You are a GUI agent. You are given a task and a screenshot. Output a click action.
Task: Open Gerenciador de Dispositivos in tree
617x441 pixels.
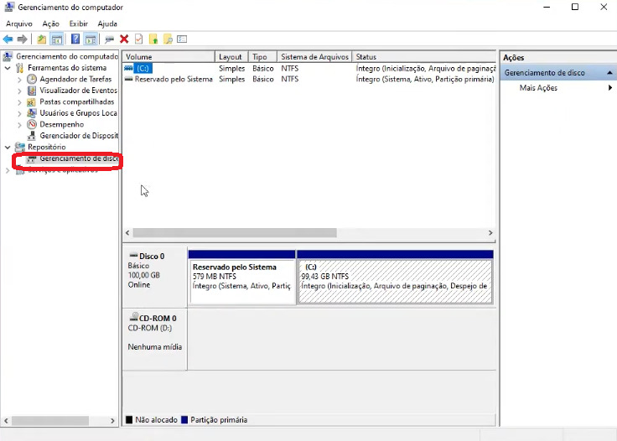(x=79, y=136)
